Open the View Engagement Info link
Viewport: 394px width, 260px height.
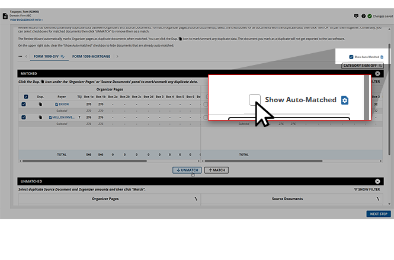point(27,20)
